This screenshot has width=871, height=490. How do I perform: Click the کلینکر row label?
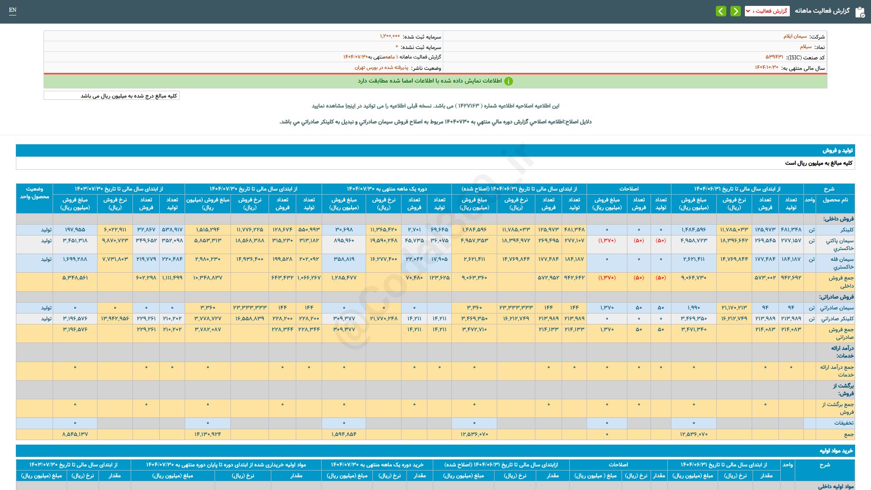[x=847, y=230]
